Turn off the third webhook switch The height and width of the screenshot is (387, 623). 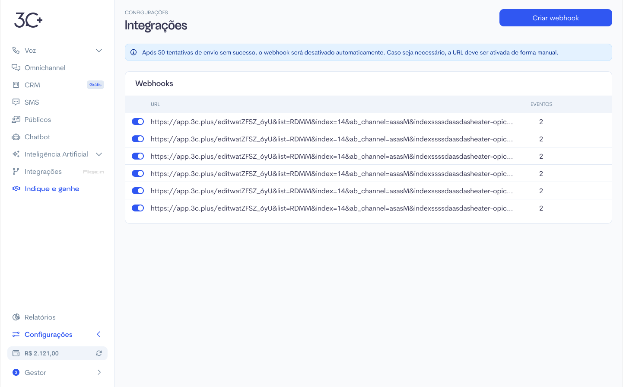(138, 156)
